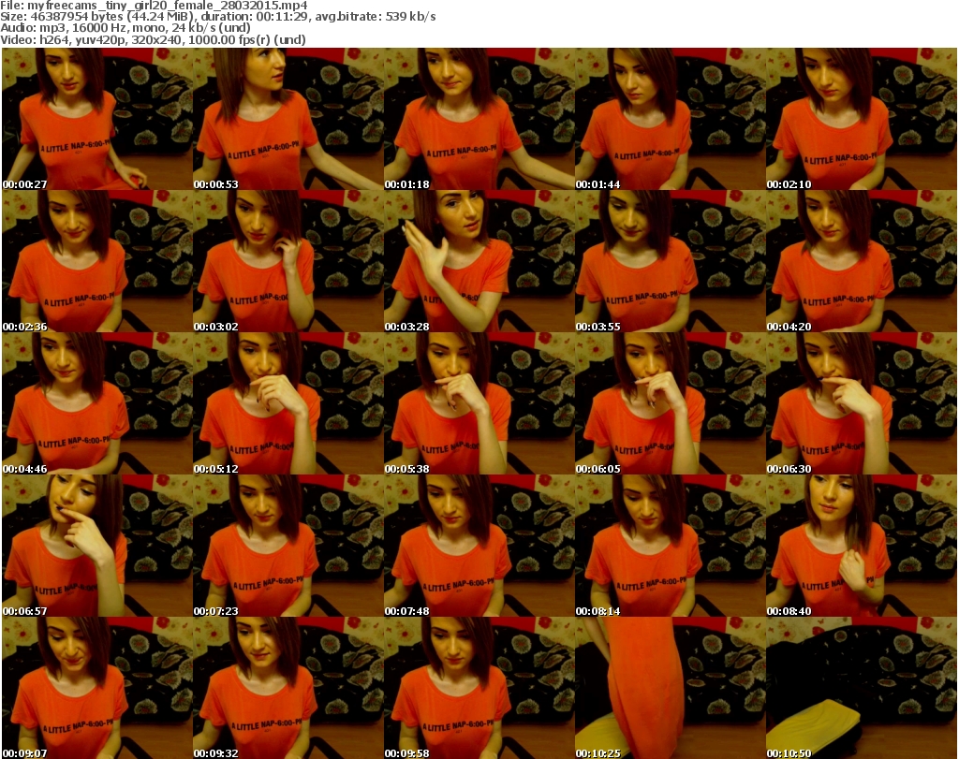Select the thumbnail timestamped 00:03:02

click(288, 261)
